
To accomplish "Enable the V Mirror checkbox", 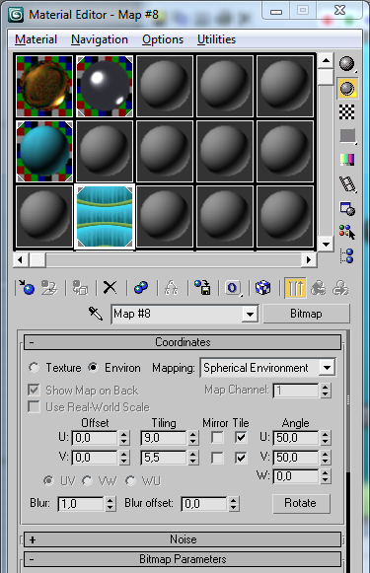I will point(217,458).
